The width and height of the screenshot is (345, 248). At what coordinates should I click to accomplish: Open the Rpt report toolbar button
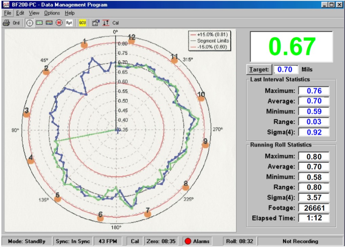click(x=69, y=23)
